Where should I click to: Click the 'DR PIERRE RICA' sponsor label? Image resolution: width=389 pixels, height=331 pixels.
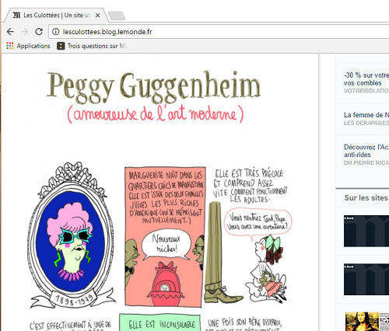pyautogui.click(x=366, y=162)
